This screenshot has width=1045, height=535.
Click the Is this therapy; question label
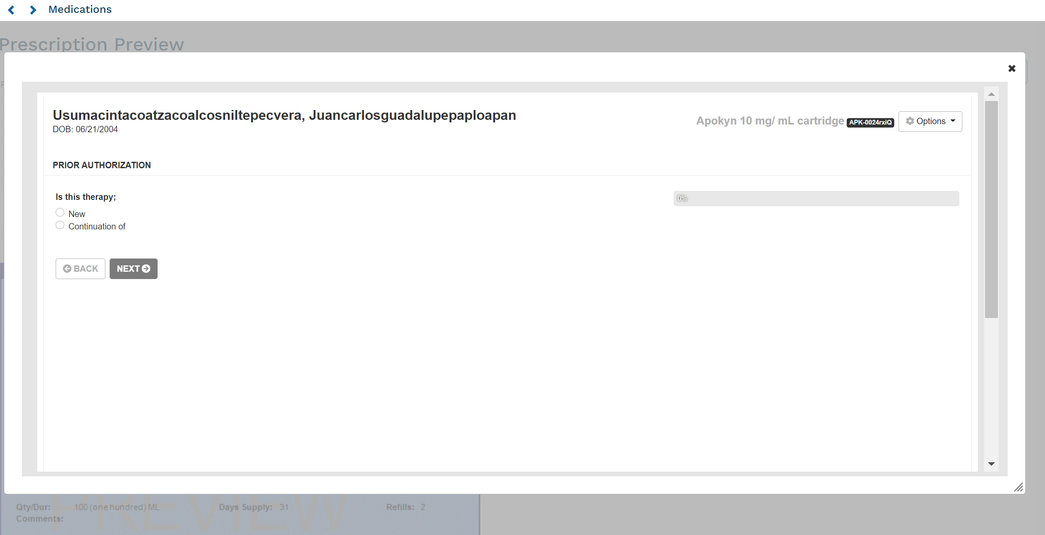[86, 197]
